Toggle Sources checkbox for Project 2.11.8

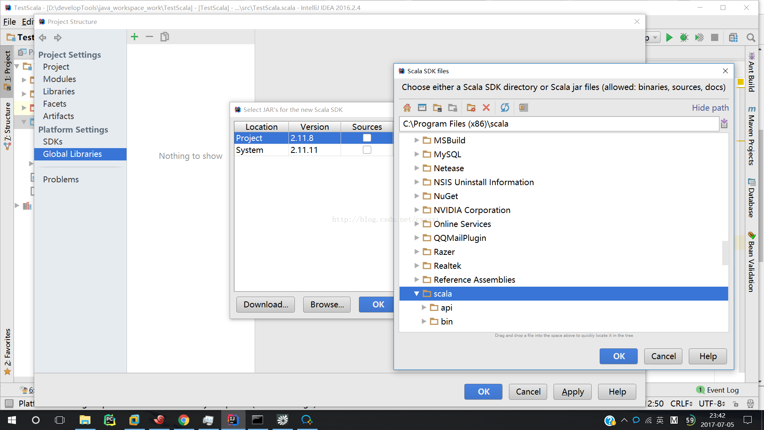tap(367, 138)
